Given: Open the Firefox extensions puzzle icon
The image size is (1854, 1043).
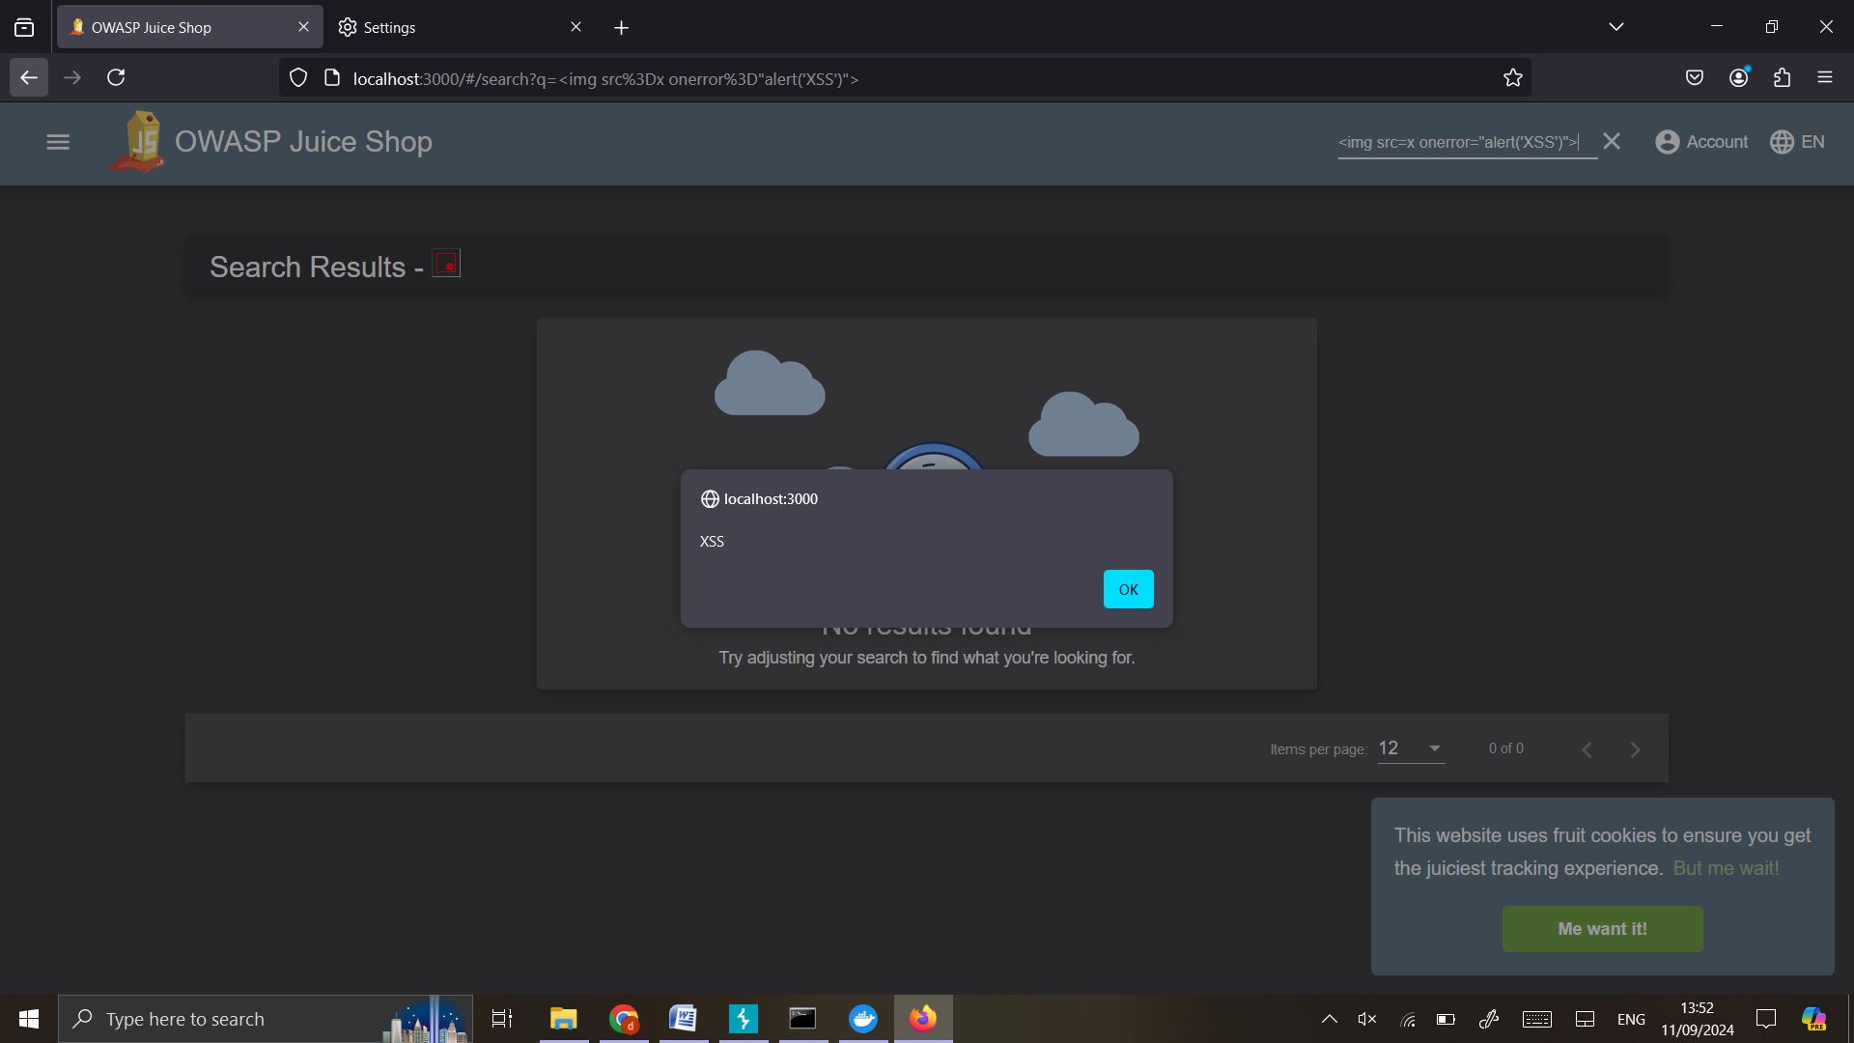Looking at the screenshot, I should click(x=1782, y=78).
